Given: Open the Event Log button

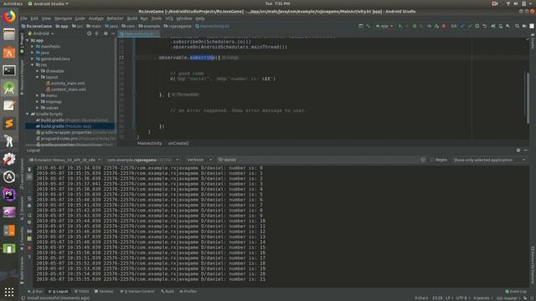Looking at the screenshot, I should pyautogui.click(x=516, y=292).
